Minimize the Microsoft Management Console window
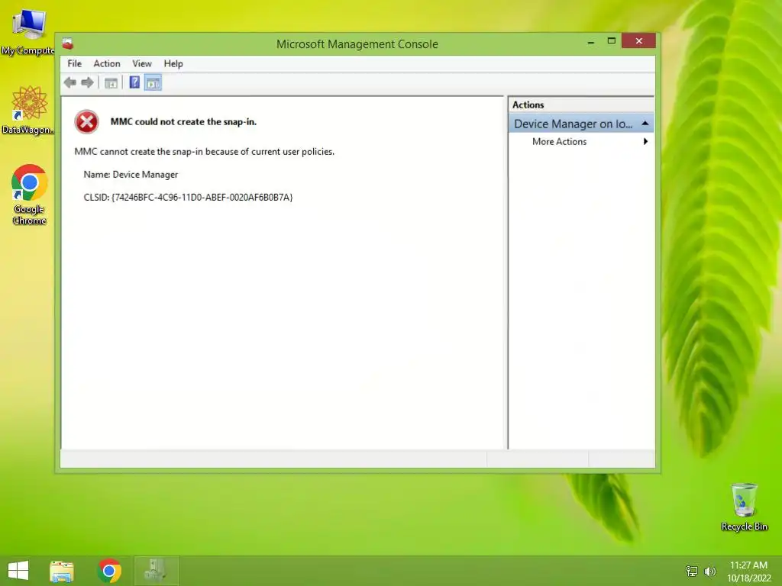This screenshot has width=782, height=586. click(591, 42)
